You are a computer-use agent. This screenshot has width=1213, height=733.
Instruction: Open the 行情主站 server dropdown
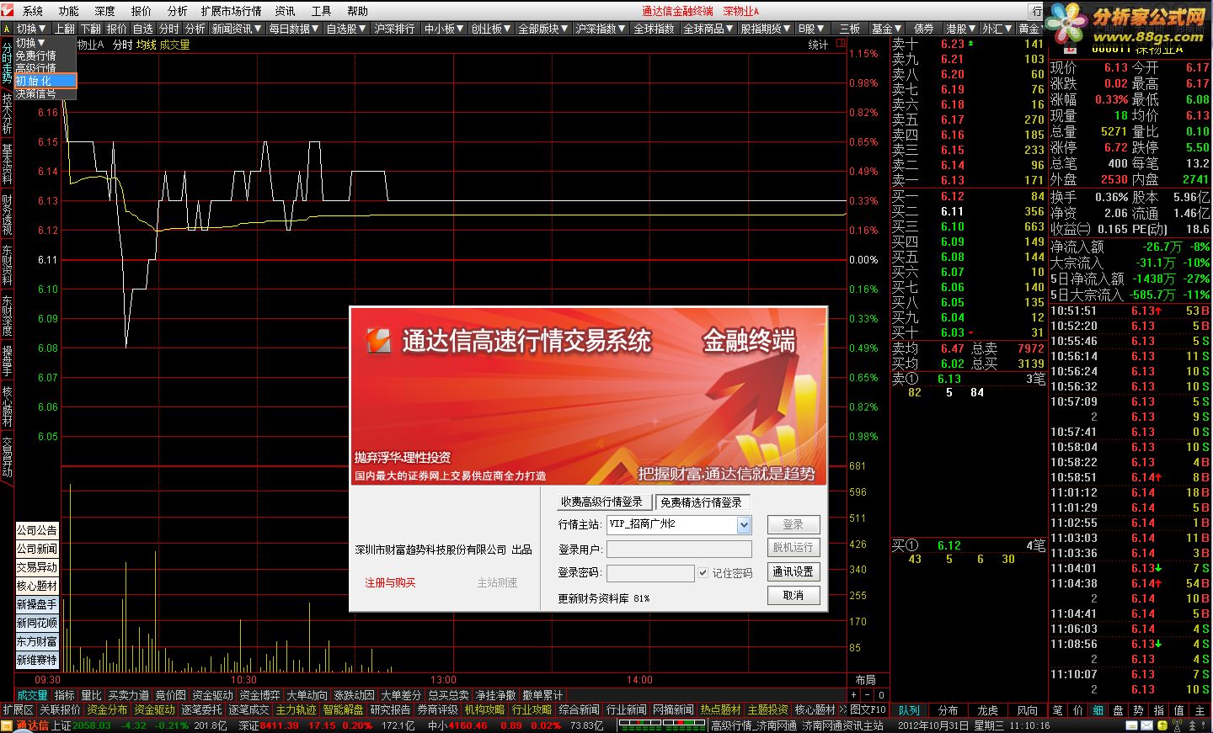click(744, 525)
